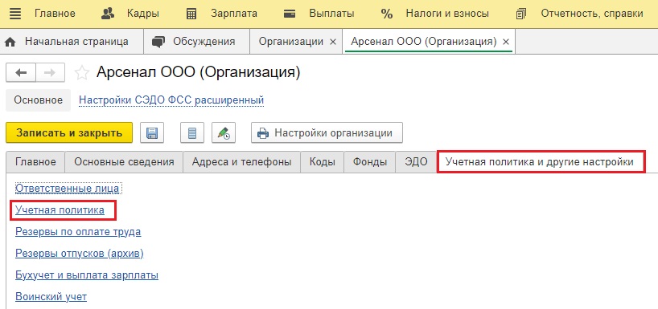Open the Ответственные лица link
Image resolution: width=658 pixels, height=309 pixels.
67,189
